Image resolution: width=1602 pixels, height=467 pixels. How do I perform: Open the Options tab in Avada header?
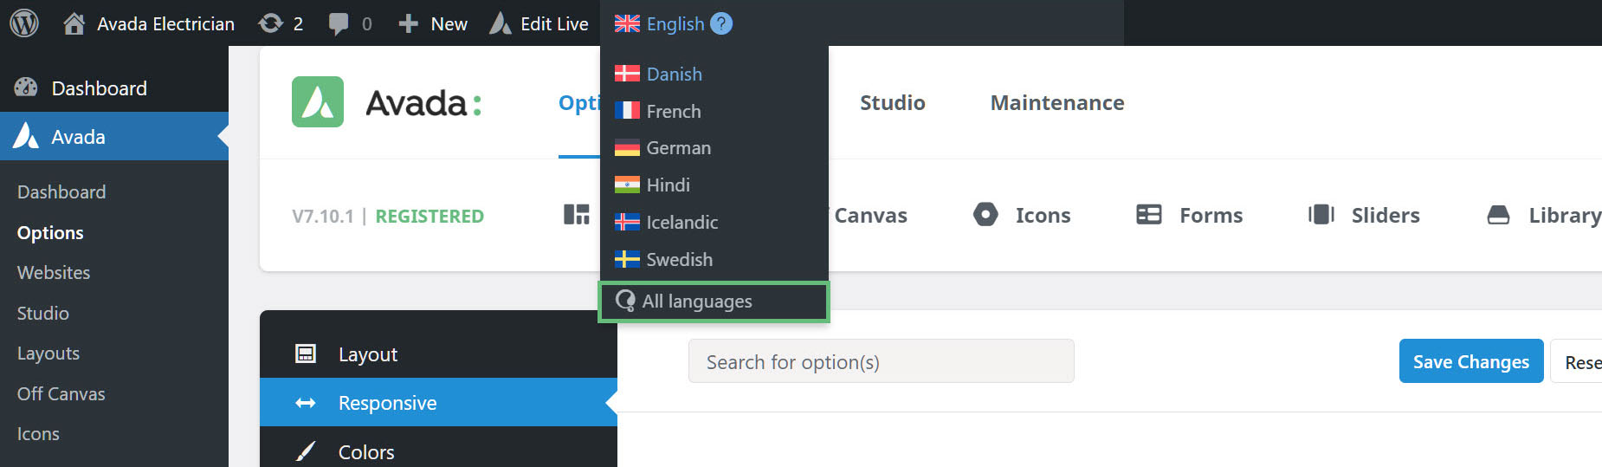[x=579, y=102]
